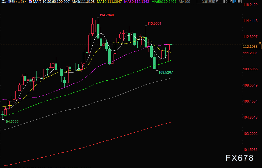Click the 106.4034 axis value
This screenshot has width=262, height=168.
(250, 101)
